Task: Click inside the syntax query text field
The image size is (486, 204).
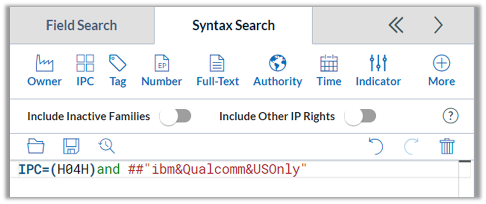Action: tap(240, 170)
